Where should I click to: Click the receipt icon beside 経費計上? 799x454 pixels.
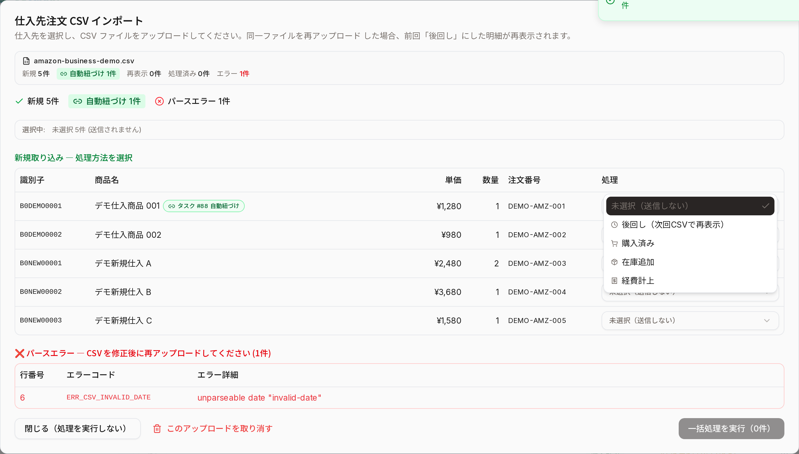[614, 281]
